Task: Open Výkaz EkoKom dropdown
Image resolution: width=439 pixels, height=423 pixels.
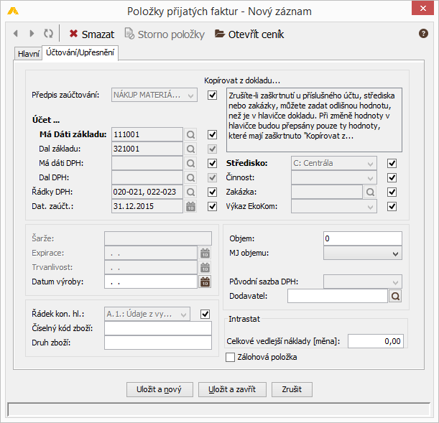Action: click(x=333, y=206)
